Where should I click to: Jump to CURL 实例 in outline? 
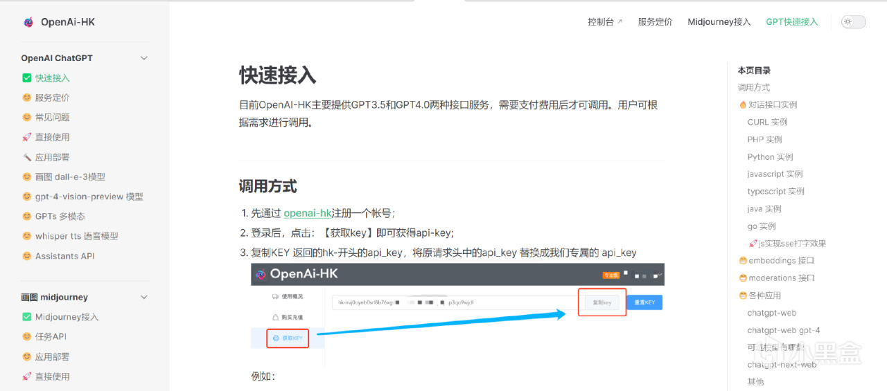[767, 122]
